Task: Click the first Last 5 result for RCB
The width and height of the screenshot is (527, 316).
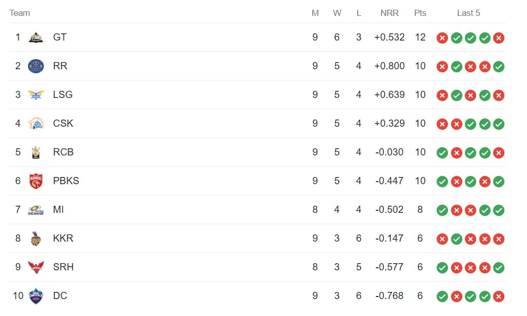Action: click(x=442, y=152)
